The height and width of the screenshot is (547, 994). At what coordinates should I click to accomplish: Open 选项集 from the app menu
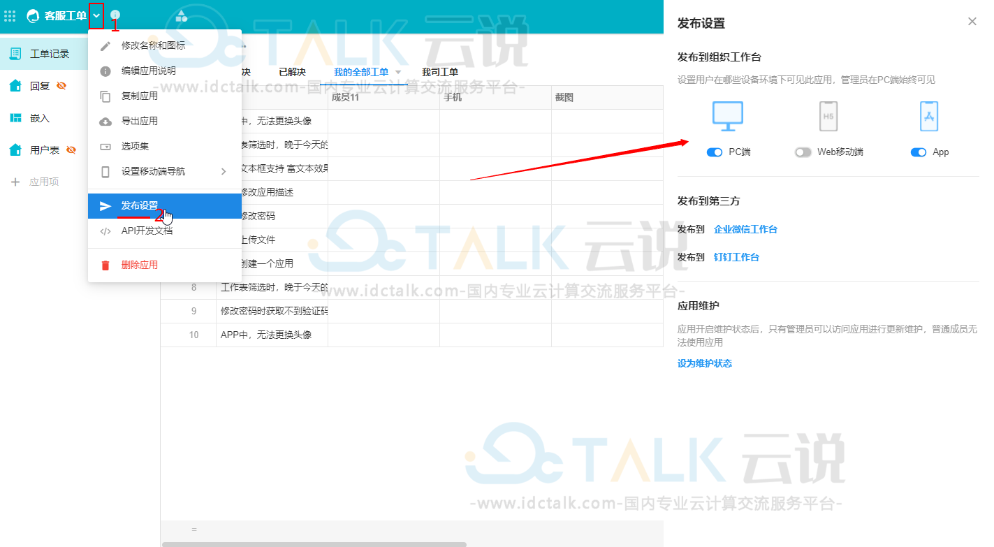point(165,146)
